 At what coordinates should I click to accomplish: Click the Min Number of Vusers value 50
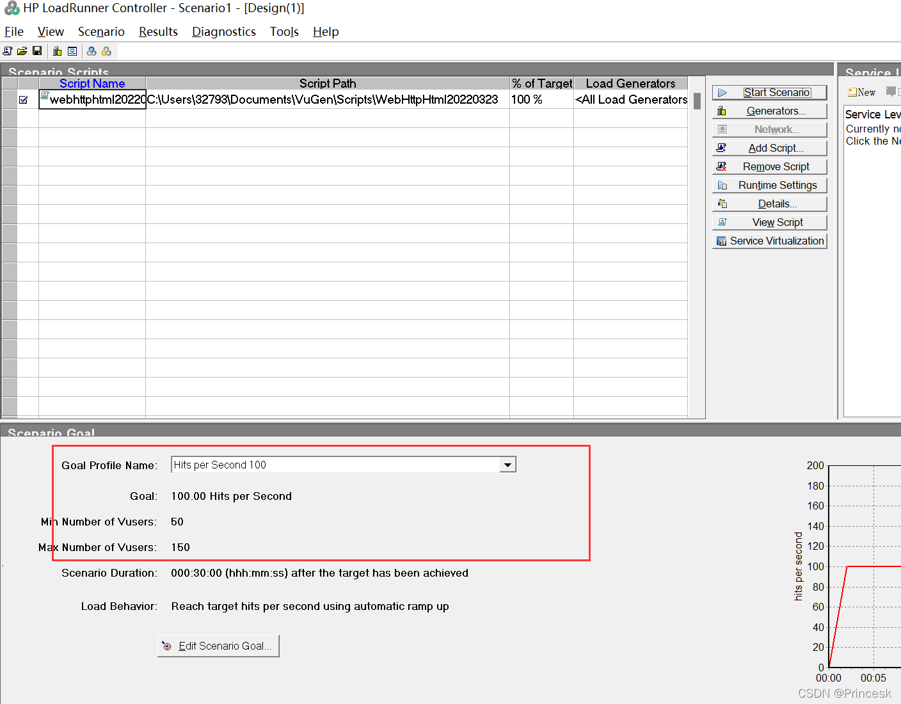pyautogui.click(x=177, y=522)
